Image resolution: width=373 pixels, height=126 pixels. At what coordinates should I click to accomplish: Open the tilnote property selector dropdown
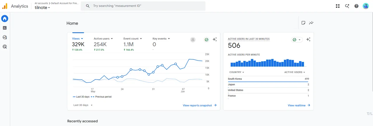[43, 8]
